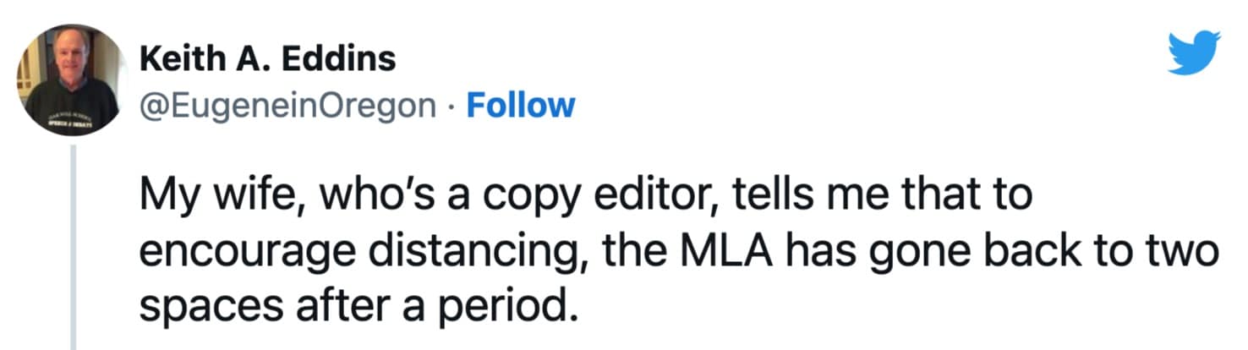Click the tweet's first line of text

(585, 196)
